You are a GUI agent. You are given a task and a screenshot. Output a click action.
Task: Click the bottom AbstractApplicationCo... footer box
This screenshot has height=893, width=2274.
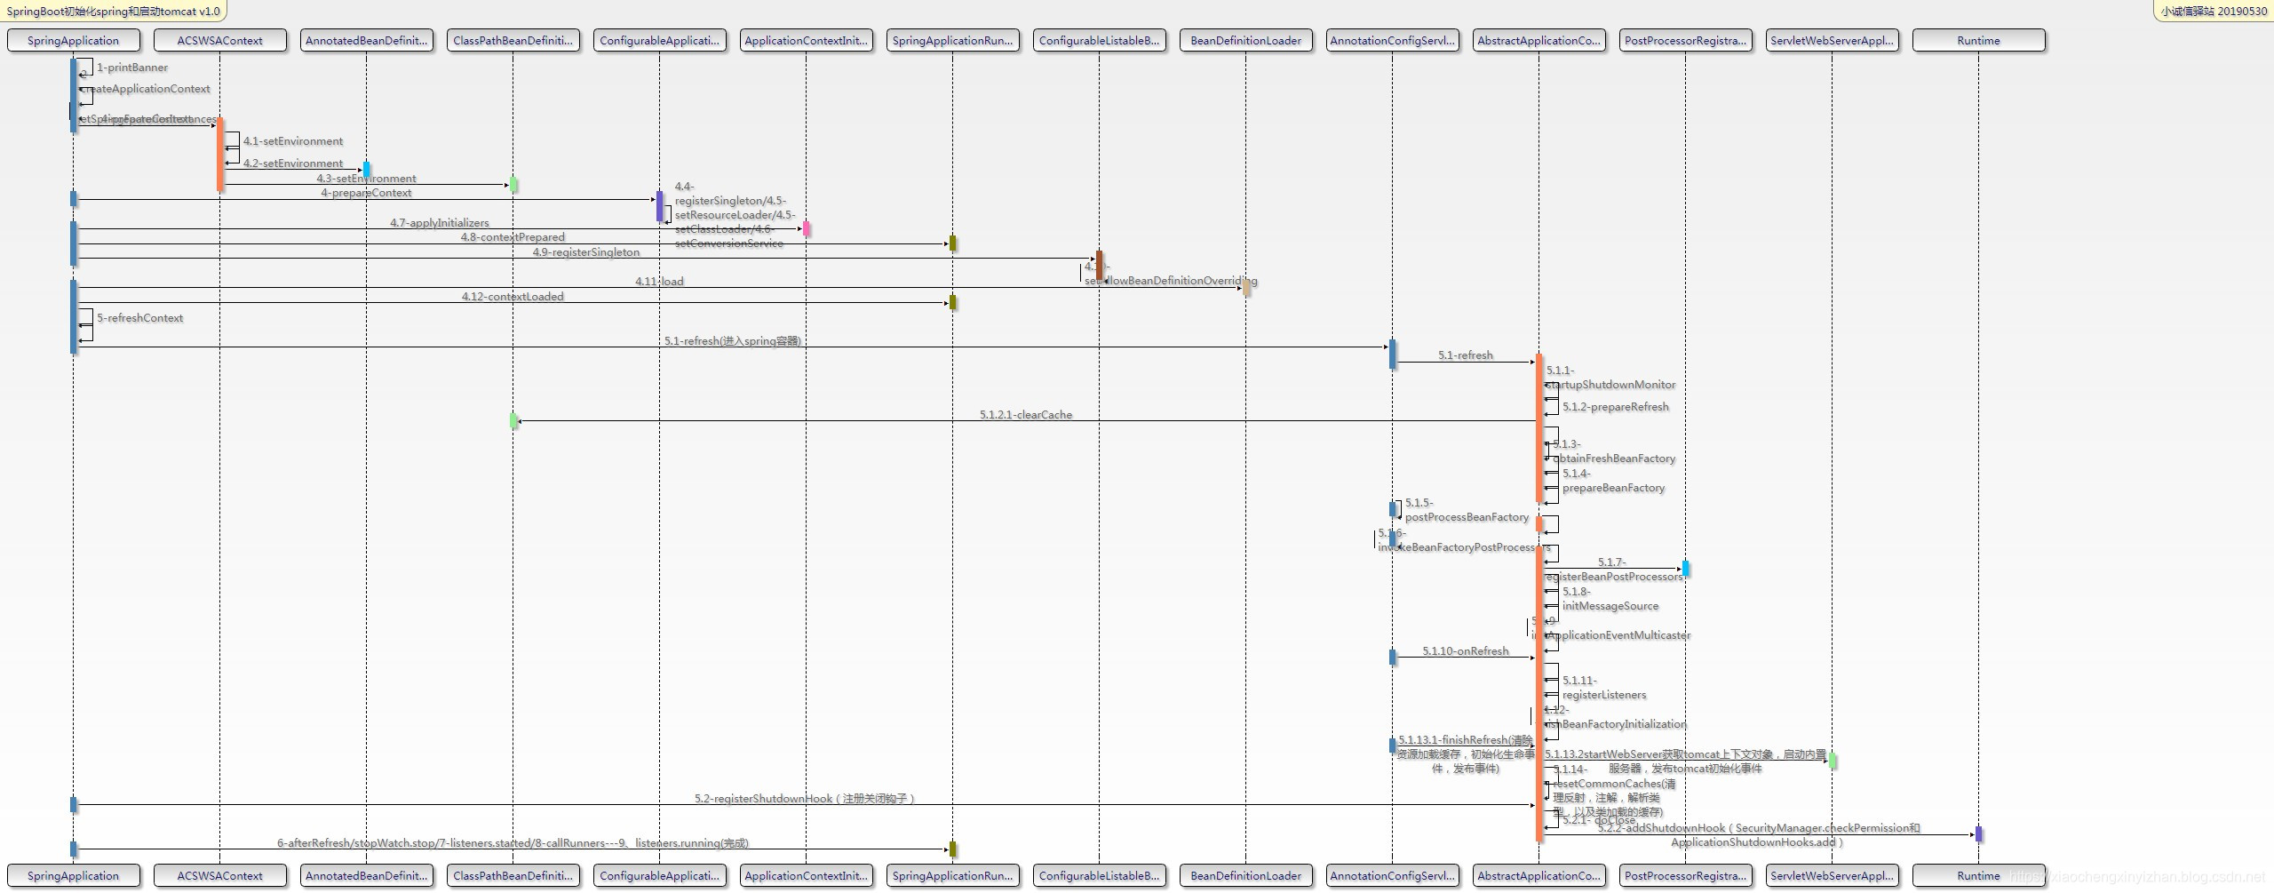coord(1539,876)
